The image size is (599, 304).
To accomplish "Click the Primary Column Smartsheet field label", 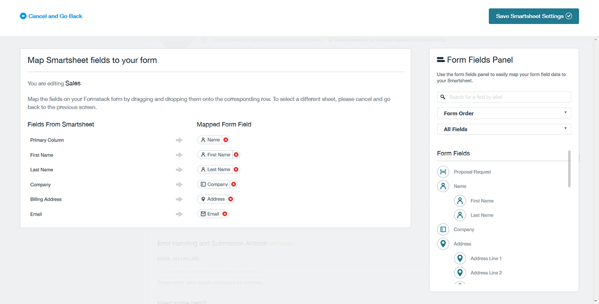I will coord(47,140).
